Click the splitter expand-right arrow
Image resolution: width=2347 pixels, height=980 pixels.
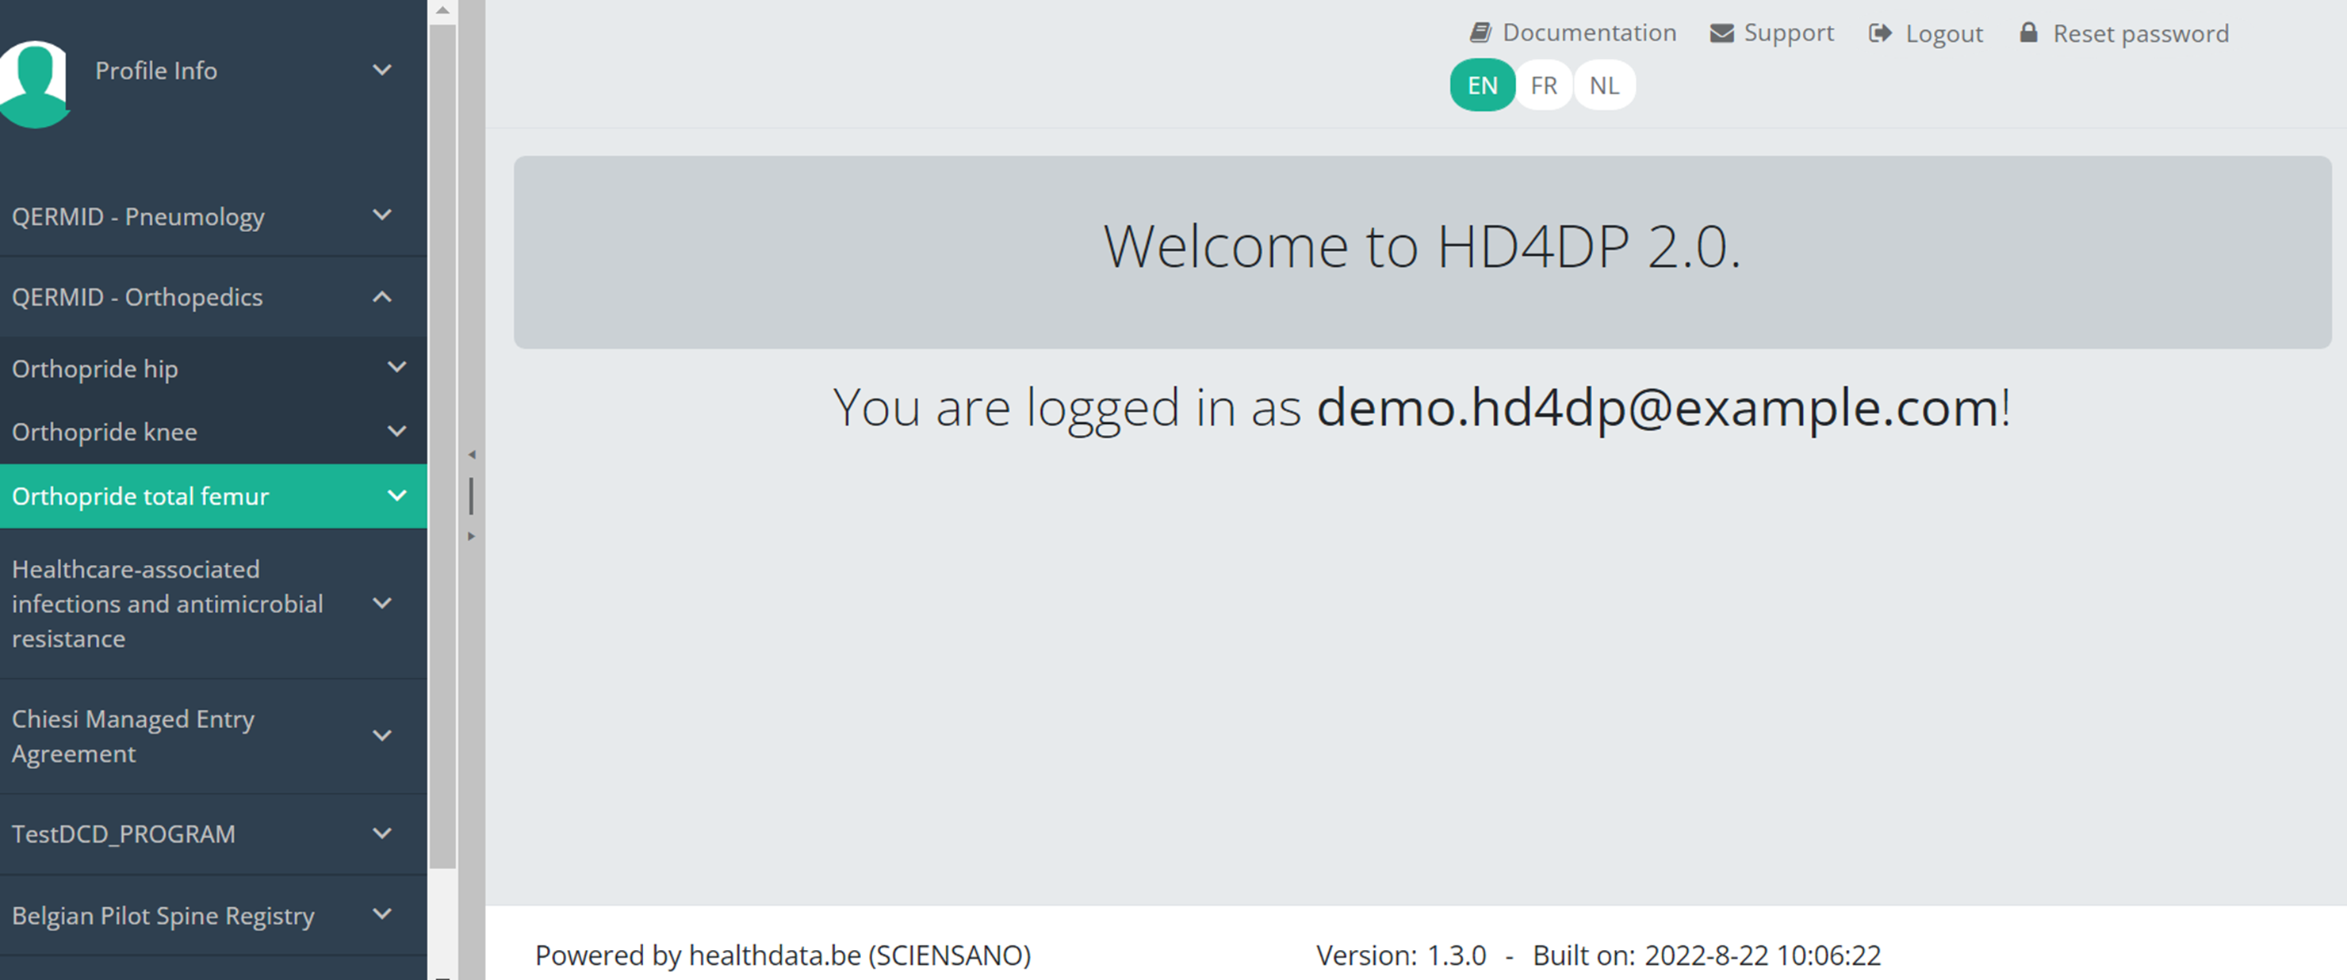coord(471,536)
